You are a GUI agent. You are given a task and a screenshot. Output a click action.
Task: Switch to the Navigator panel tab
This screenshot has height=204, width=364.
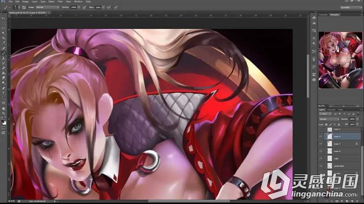(x=335, y=14)
